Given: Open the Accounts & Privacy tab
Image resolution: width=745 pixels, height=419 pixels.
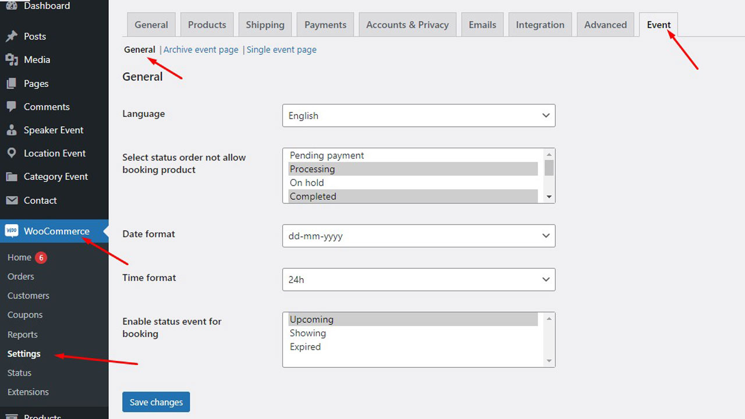Looking at the screenshot, I should [x=407, y=24].
